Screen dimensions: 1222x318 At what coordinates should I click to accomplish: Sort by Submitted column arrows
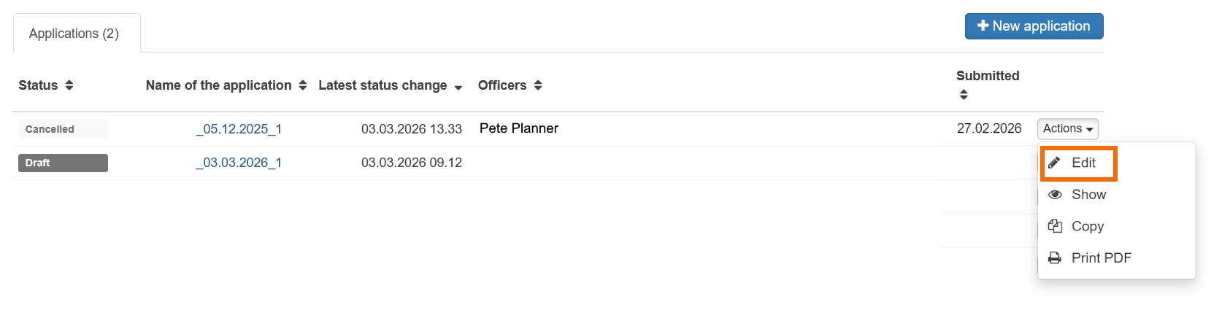click(964, 95)
